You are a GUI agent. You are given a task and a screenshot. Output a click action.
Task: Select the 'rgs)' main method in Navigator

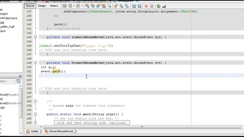coord(2,107)
